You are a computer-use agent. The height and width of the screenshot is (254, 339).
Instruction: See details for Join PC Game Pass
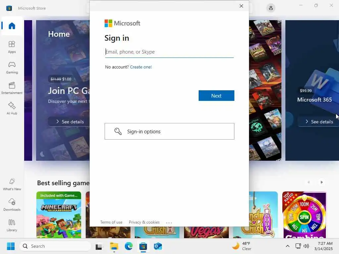70,122
